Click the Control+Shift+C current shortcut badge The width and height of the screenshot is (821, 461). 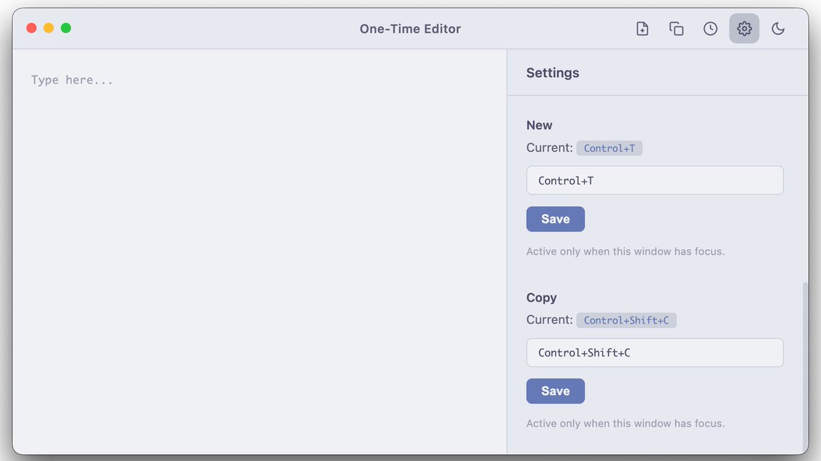click(626, 320)
